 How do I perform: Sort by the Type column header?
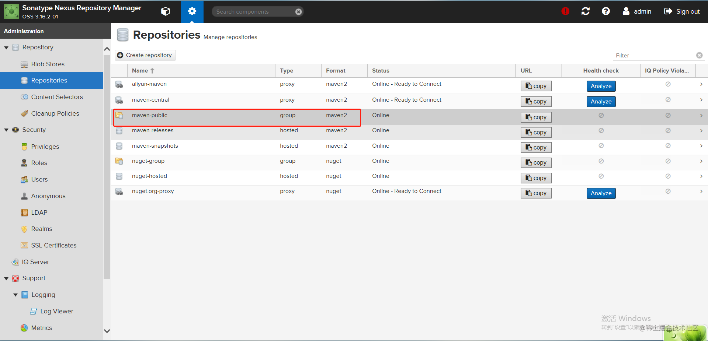(x=298, y=71)
